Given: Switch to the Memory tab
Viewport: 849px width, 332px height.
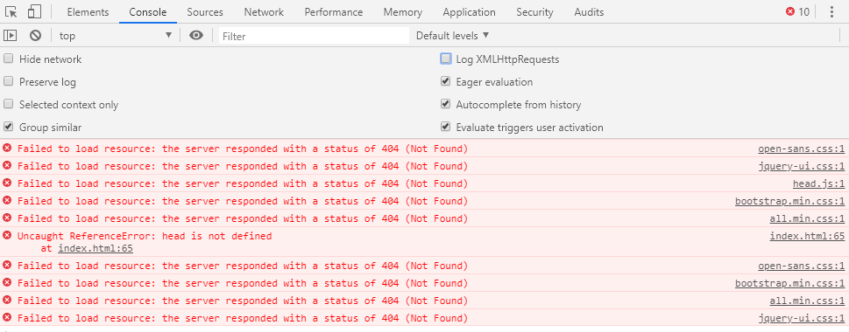Looking at the screenshot, I should pos(403,12).
